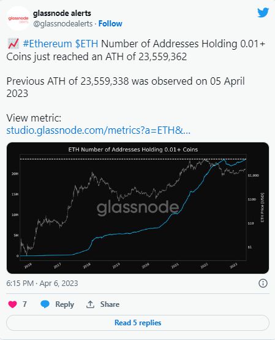This screenshot has width=275, height=340.
Task: Click the glassnode alerts profile avatar
Action: click(18, 18)
